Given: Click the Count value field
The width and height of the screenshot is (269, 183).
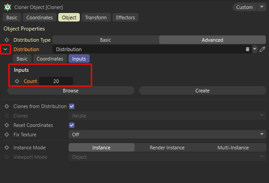Looking at the screenshot, I should coord(56,81).
